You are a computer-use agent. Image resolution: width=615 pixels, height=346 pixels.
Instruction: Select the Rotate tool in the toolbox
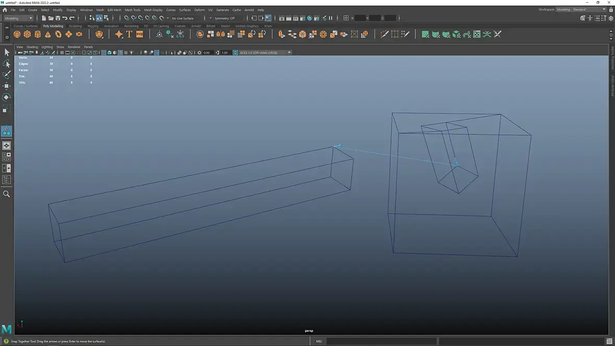7,97
